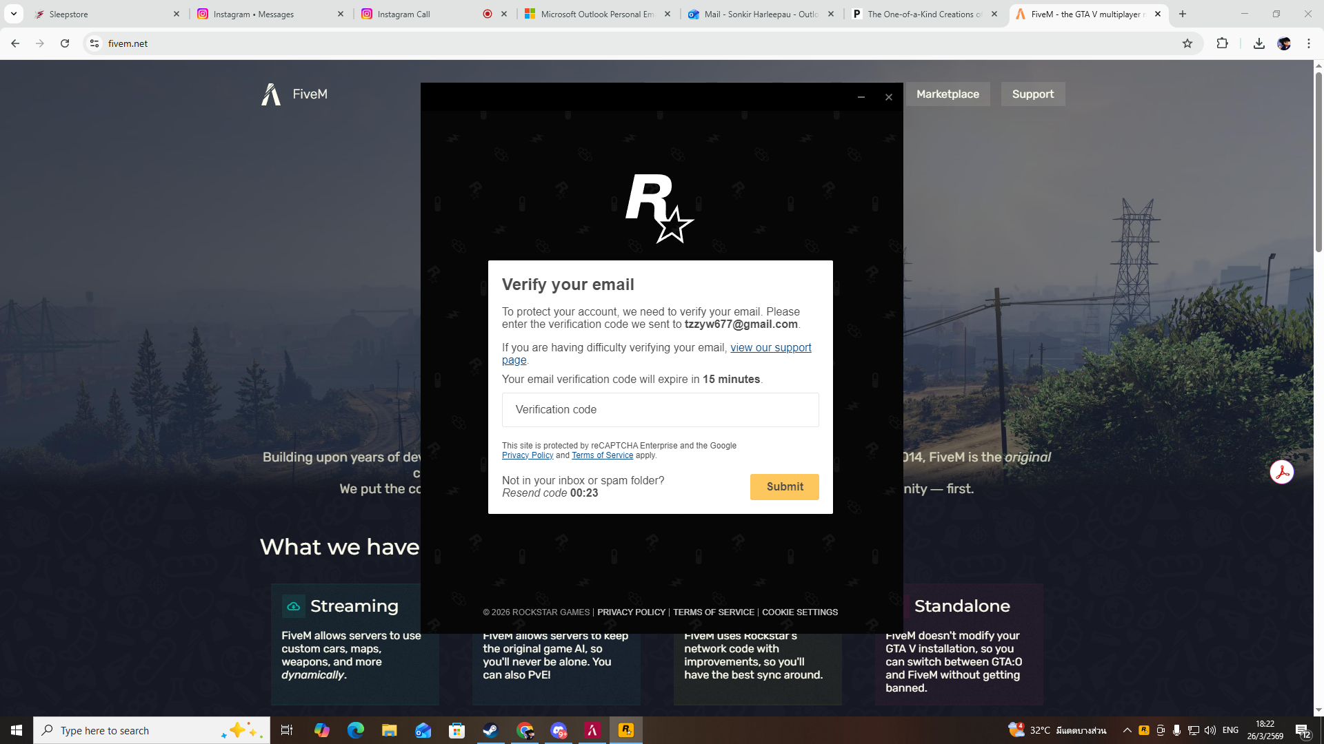Screen dimensions: 1324x744
Task: Bookmark this page with star icon
Action: click(x=1187, y=43)
